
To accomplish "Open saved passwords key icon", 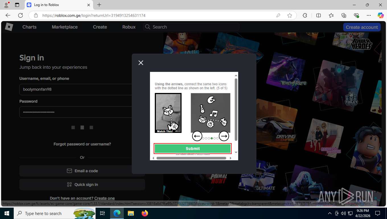I will point(278,15).
